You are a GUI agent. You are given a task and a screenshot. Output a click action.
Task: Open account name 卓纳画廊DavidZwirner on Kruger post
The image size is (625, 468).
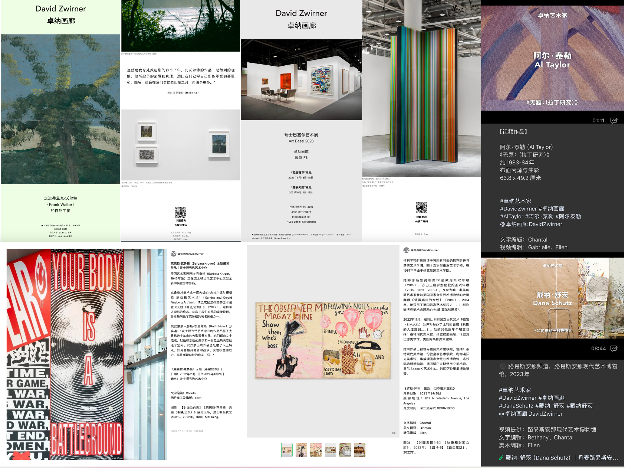click(191, 254)
